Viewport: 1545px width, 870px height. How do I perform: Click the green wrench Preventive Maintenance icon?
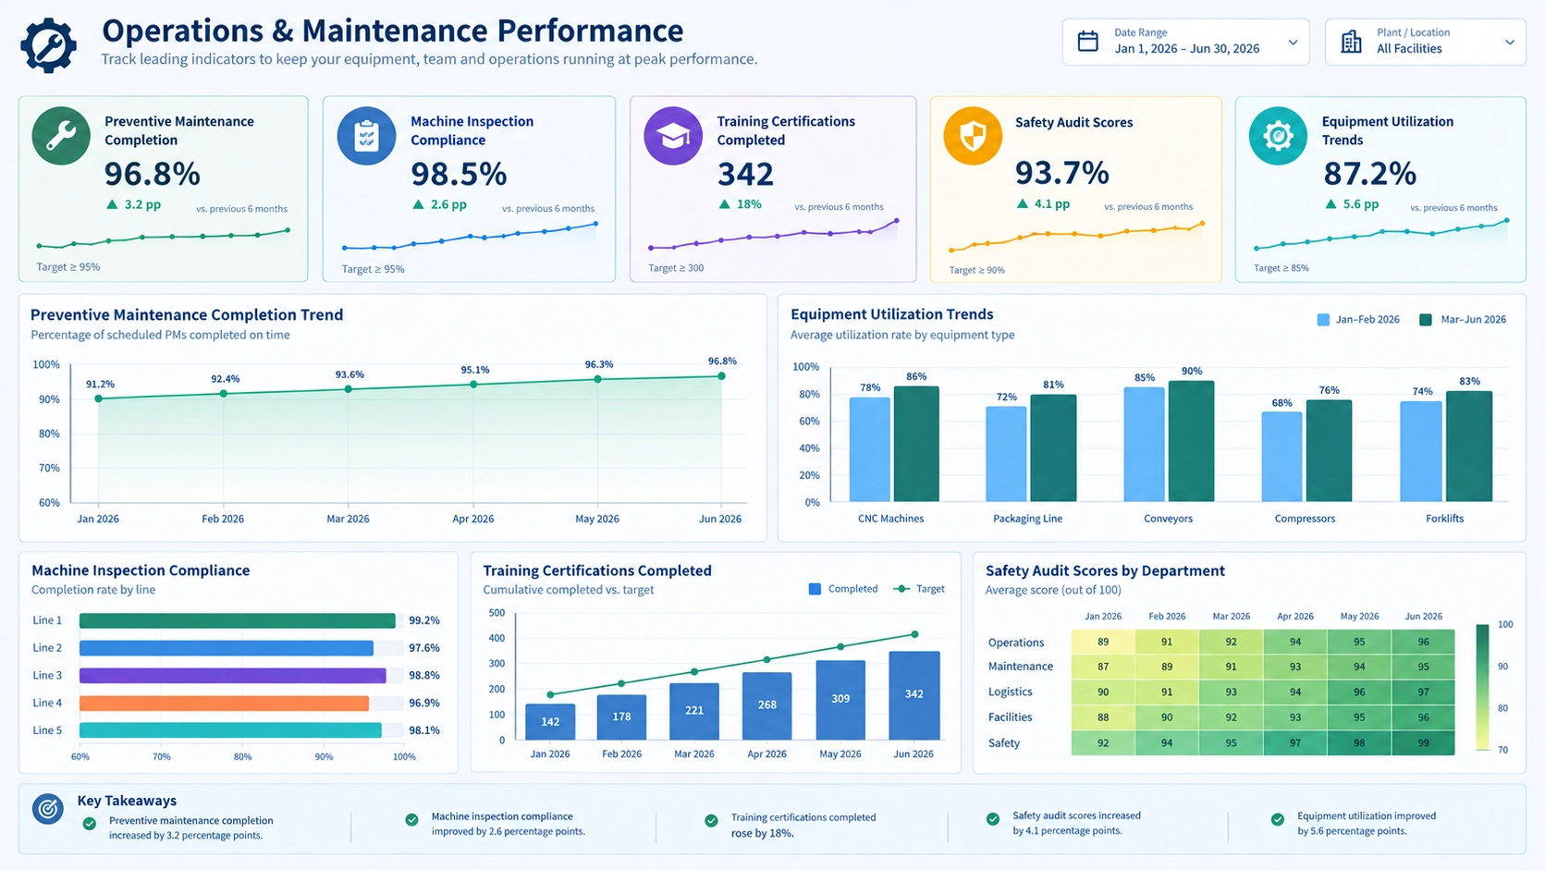61,136
